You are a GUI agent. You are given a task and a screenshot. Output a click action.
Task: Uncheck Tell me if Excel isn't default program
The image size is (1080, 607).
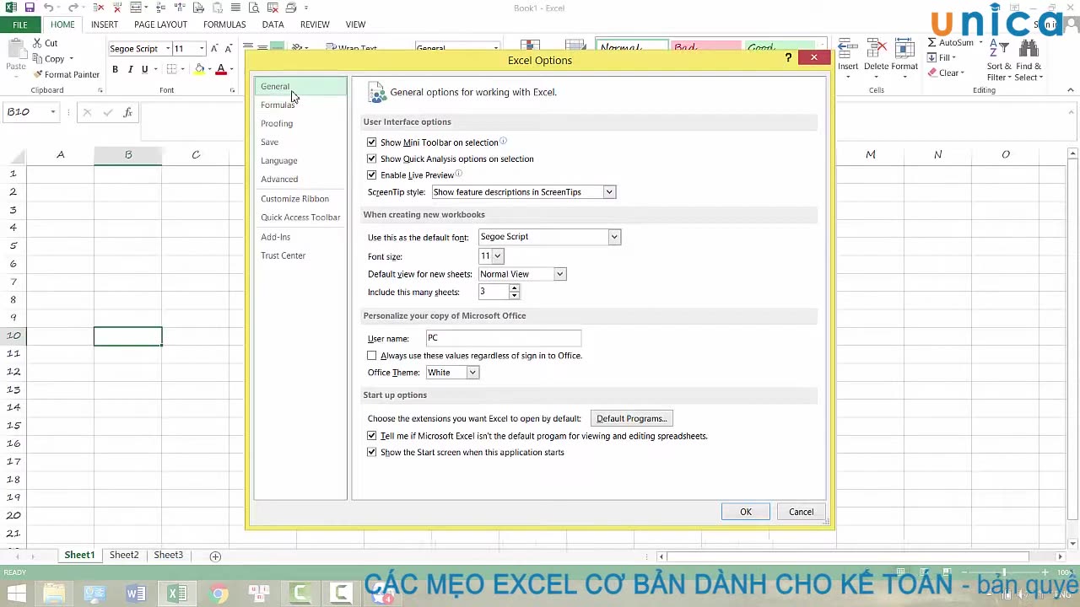tap(372, 436)
